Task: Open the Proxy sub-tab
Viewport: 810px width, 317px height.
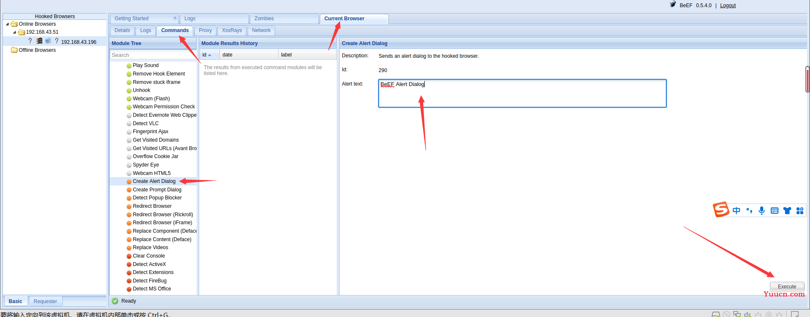Action: click(205, 30)
